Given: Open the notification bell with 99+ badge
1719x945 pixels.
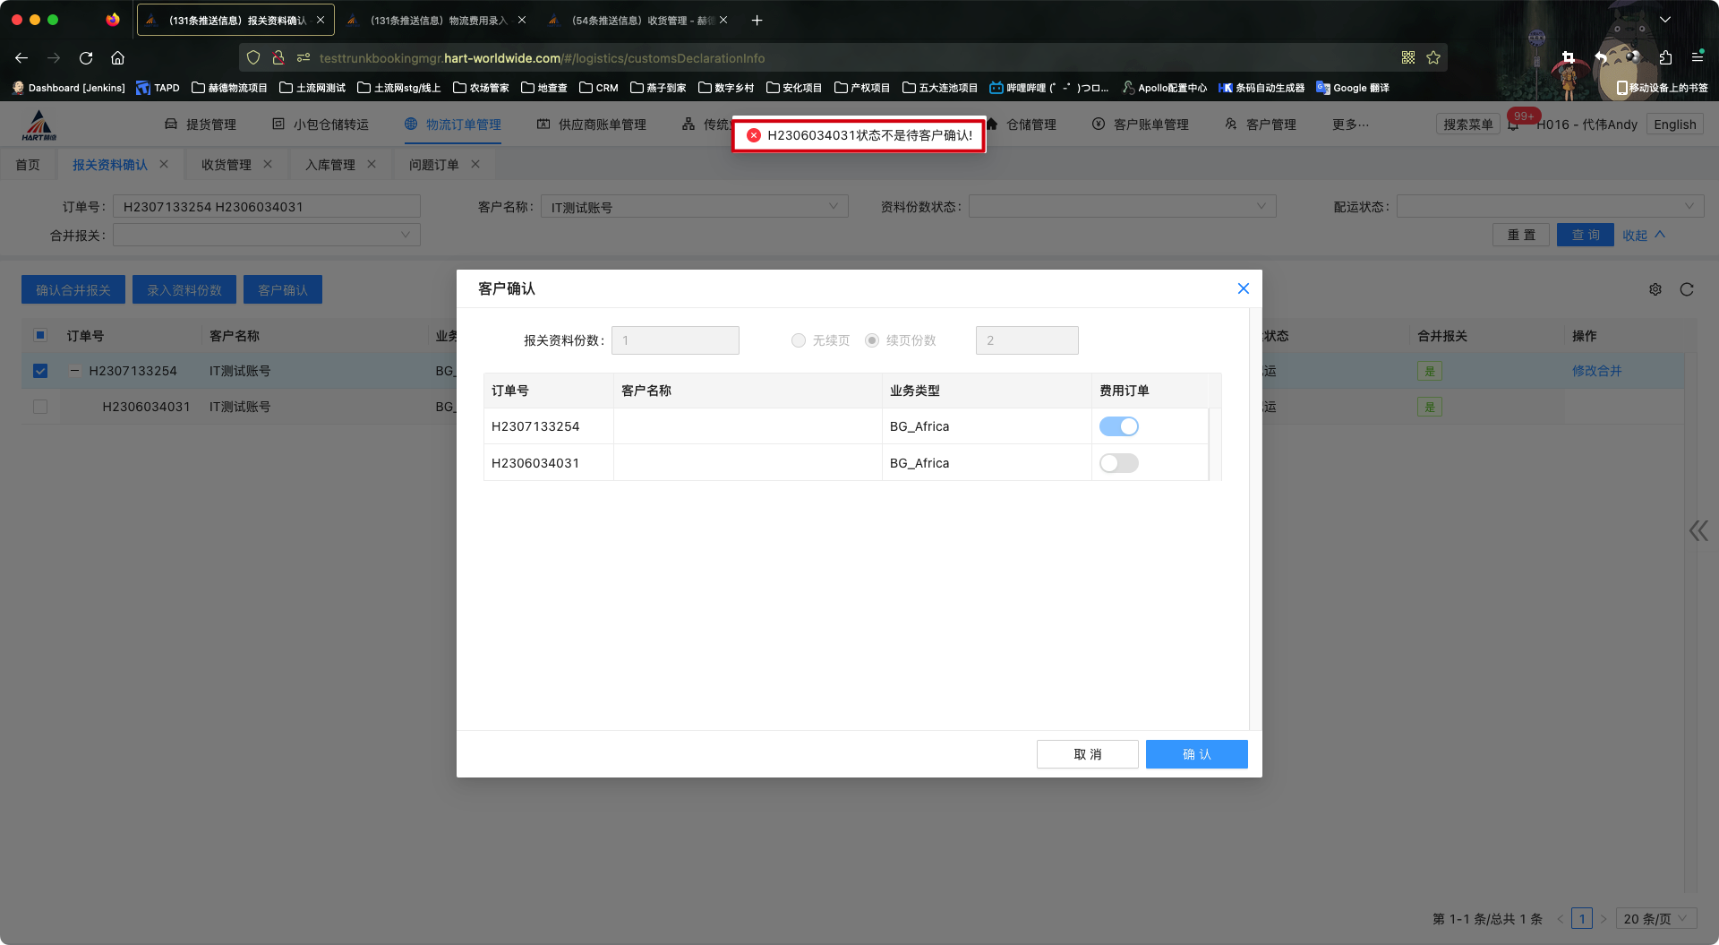Looking at the screenshot, I should click(x=1513, y=125).
